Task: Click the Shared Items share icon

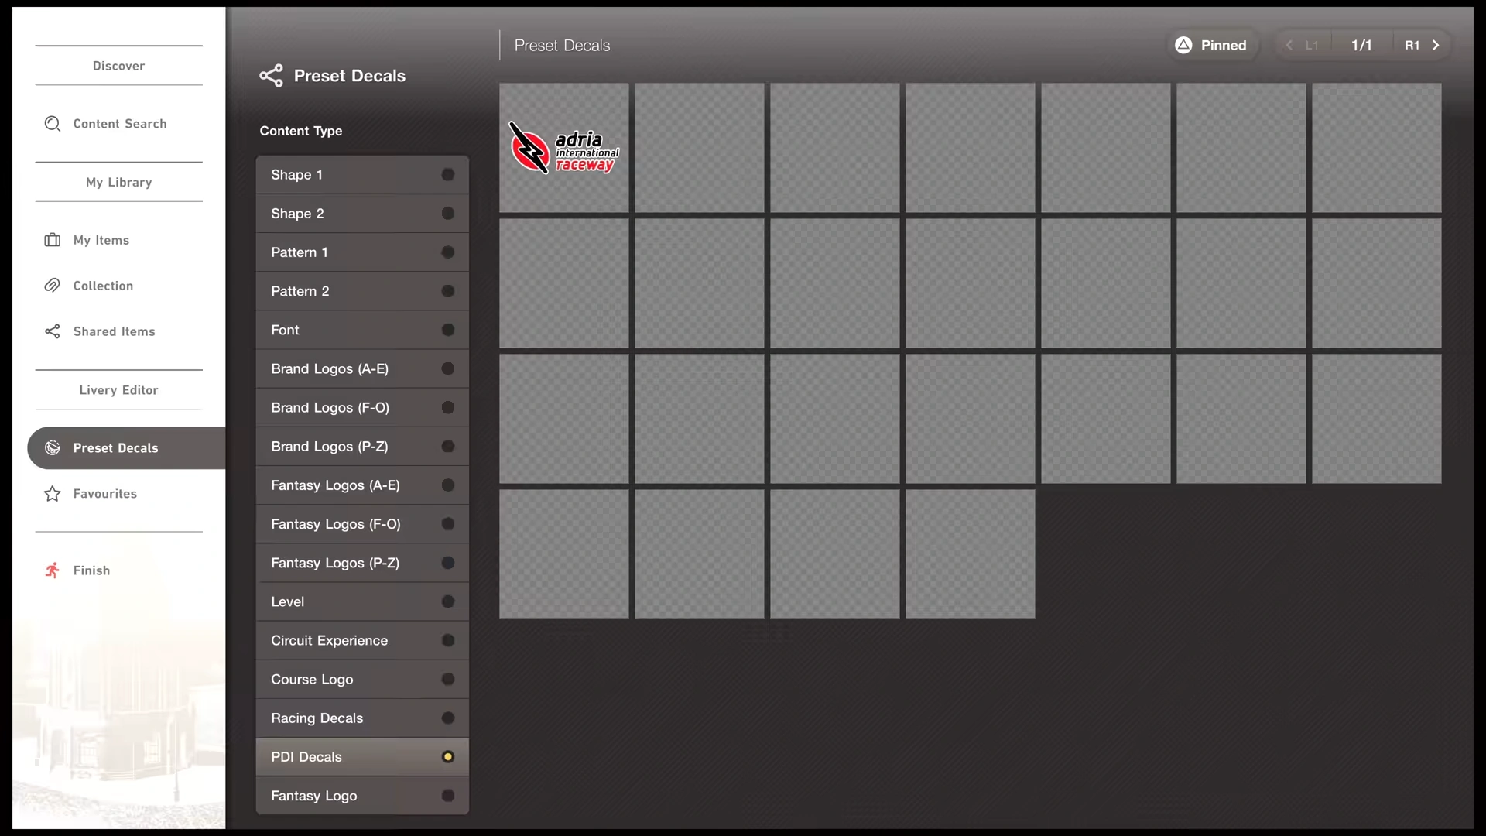Action: [52, 331]
